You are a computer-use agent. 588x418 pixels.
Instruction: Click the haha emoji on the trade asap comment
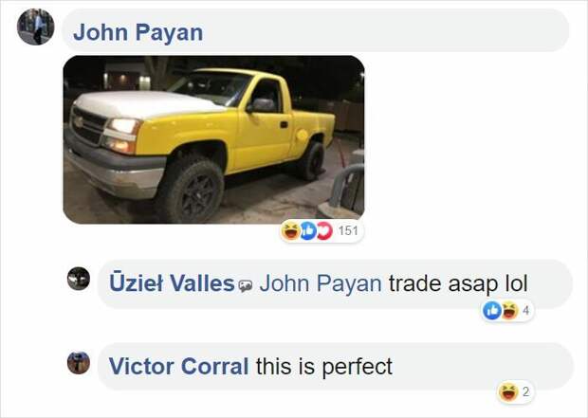click(509, 310)
